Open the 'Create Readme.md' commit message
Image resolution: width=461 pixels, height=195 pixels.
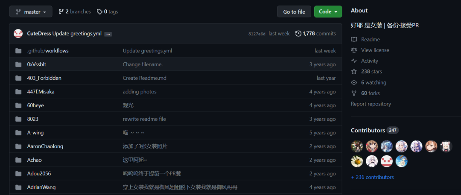[145, 78]
